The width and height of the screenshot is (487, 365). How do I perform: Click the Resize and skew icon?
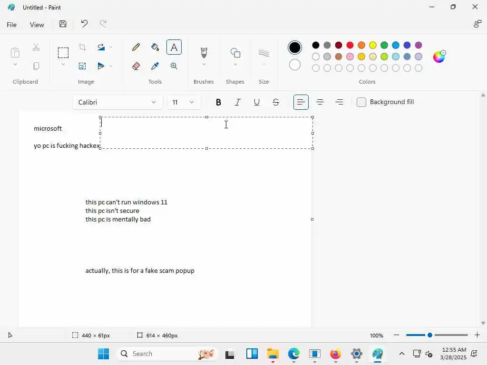point(82,66)
